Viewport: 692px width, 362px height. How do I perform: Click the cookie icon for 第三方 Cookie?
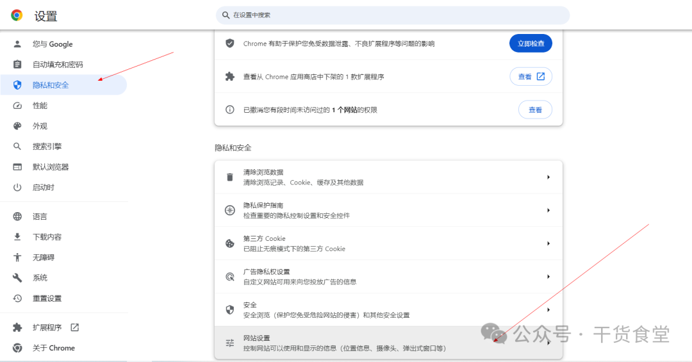click(x=229, y=243)
